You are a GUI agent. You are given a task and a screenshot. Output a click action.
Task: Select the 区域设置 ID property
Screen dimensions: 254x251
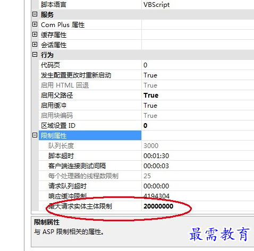pyautogui.click(x=90, y=125)
